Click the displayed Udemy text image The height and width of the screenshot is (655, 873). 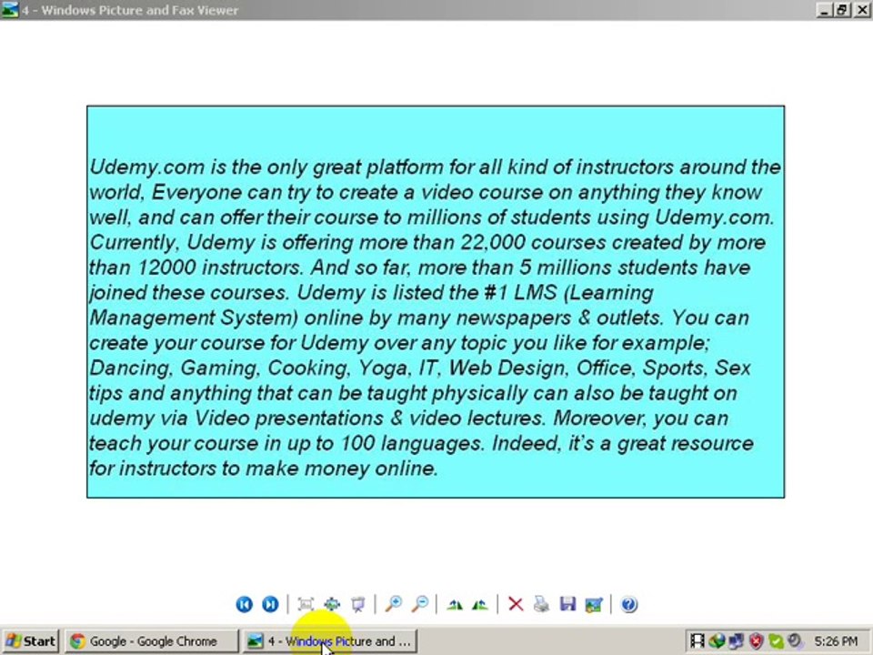(x=436, y=301)
